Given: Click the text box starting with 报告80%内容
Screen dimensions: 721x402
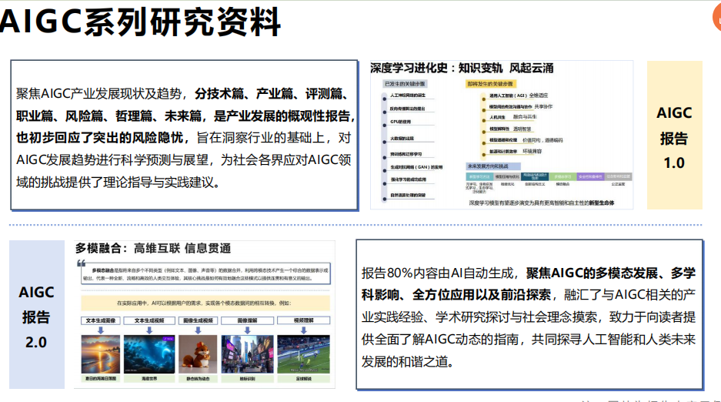Looking at the screenshot, I should pos(529,315).
